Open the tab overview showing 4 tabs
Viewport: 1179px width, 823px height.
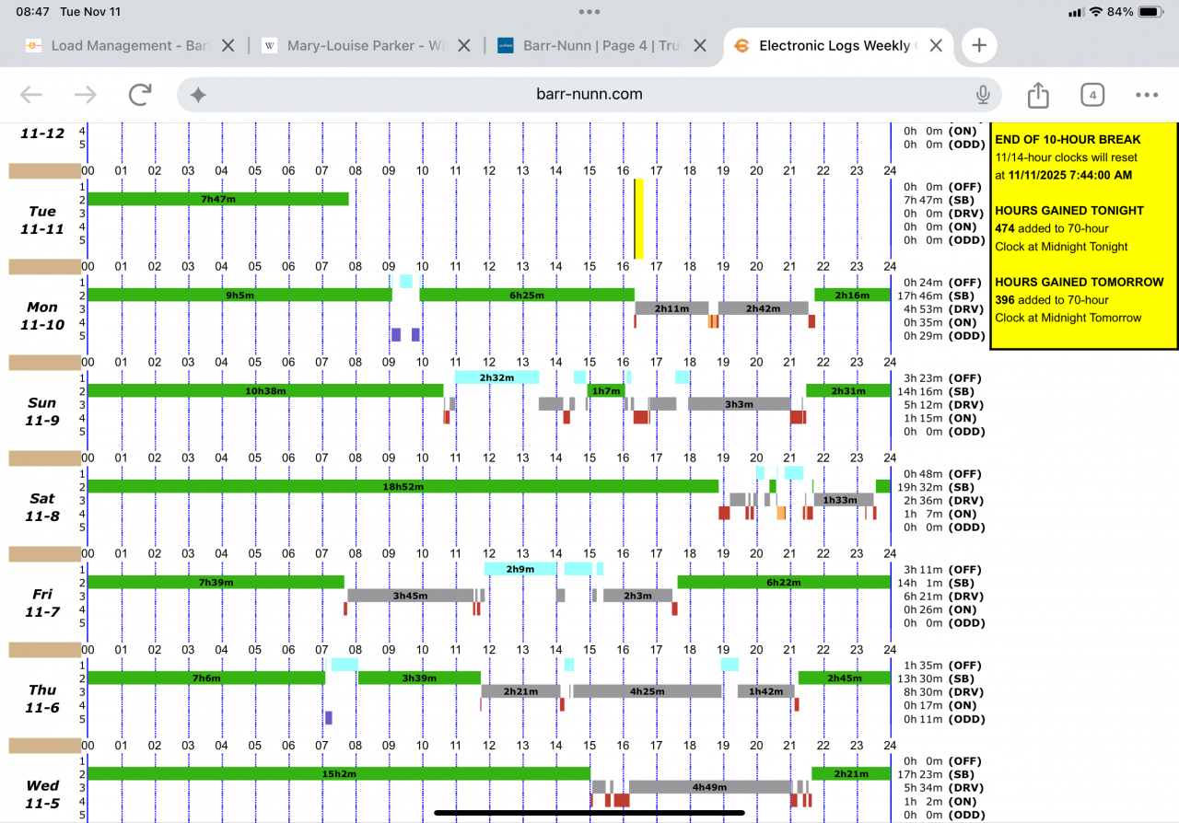coord(1091,95)
